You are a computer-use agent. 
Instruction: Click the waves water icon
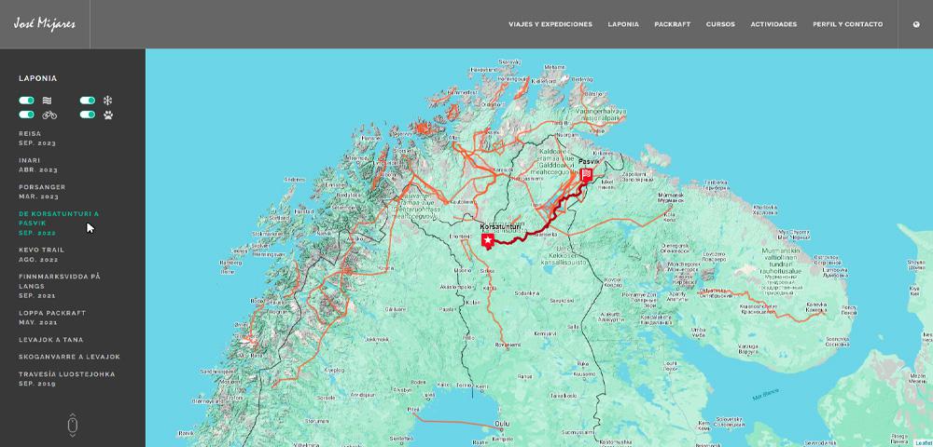coord(48,101)
